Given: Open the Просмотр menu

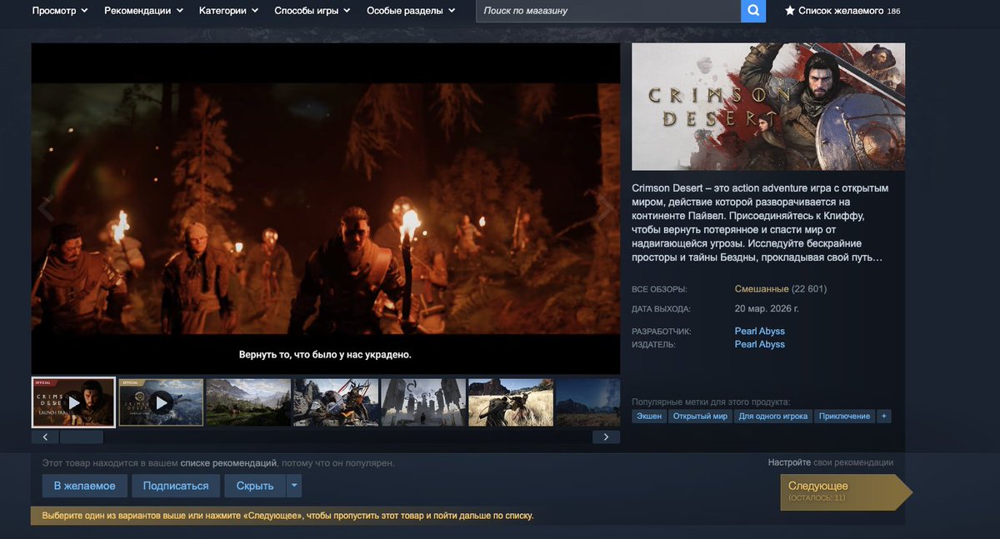Looking at the screenshot, I should (59, 11).
